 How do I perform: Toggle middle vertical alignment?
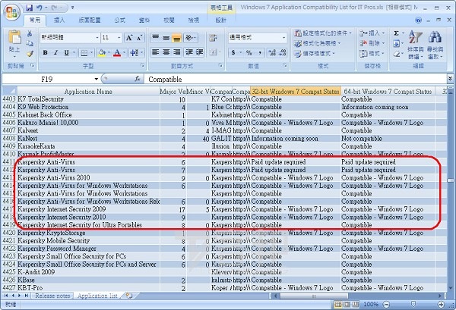[x=166, y=38]
